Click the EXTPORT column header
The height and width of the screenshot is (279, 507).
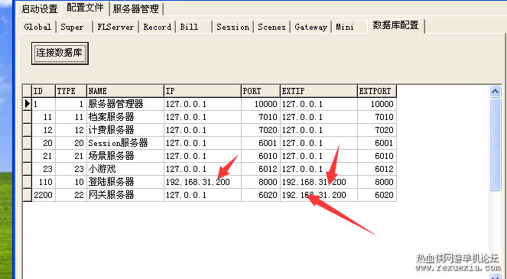click(x=377, y=91)
